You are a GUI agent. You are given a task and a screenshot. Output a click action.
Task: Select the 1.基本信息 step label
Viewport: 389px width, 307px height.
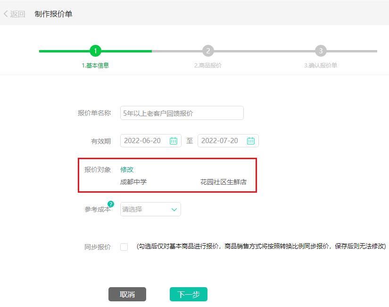[x=96, y=65]
